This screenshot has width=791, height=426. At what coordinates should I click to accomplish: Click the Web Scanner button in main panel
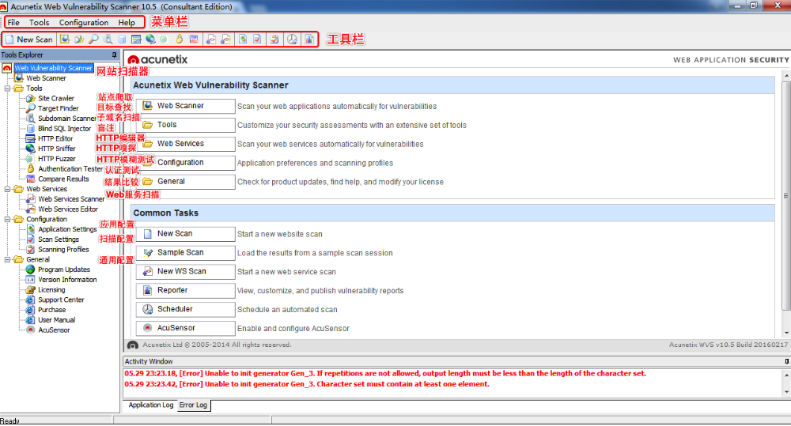(185, 106)
